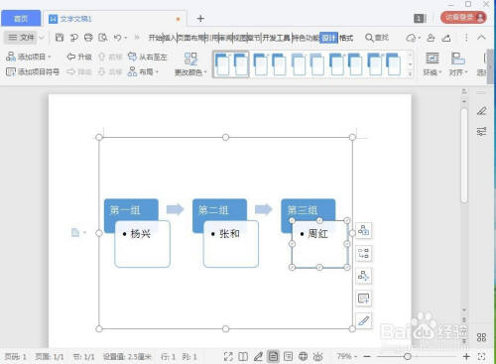Go to the 首页 home tab

click(21, 19)
